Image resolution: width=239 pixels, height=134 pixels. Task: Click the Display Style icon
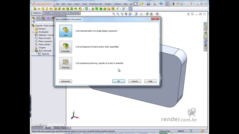coord(136,14)
